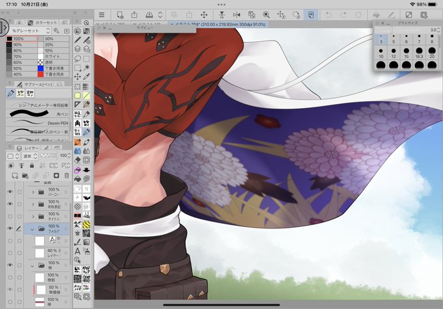The width and height of the screenshot is (443, 309).
Task: Switch to the サブツール[ペン] tab
Action: (35, 85)
